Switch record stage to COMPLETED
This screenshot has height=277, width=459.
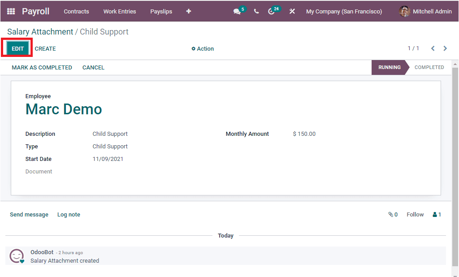(429, 67)
